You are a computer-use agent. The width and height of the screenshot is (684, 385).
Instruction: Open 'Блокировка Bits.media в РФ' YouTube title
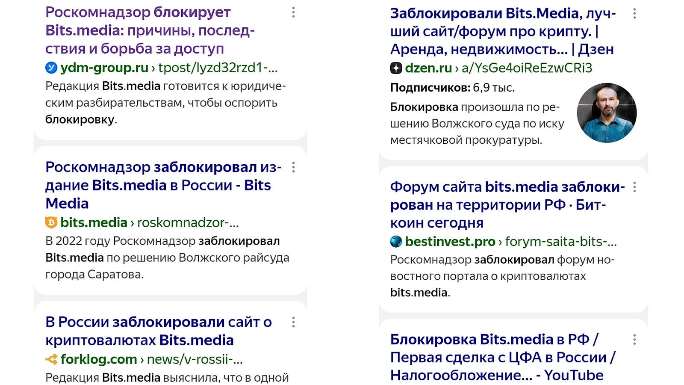click(x=503, y=357)
